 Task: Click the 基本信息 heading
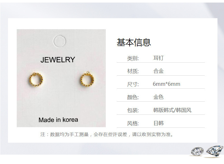click(x=134, y=42)
